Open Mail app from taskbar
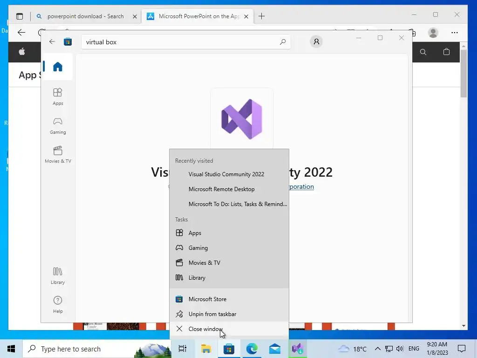This screenshot has width=477, height=358. (x=275, y=349)
